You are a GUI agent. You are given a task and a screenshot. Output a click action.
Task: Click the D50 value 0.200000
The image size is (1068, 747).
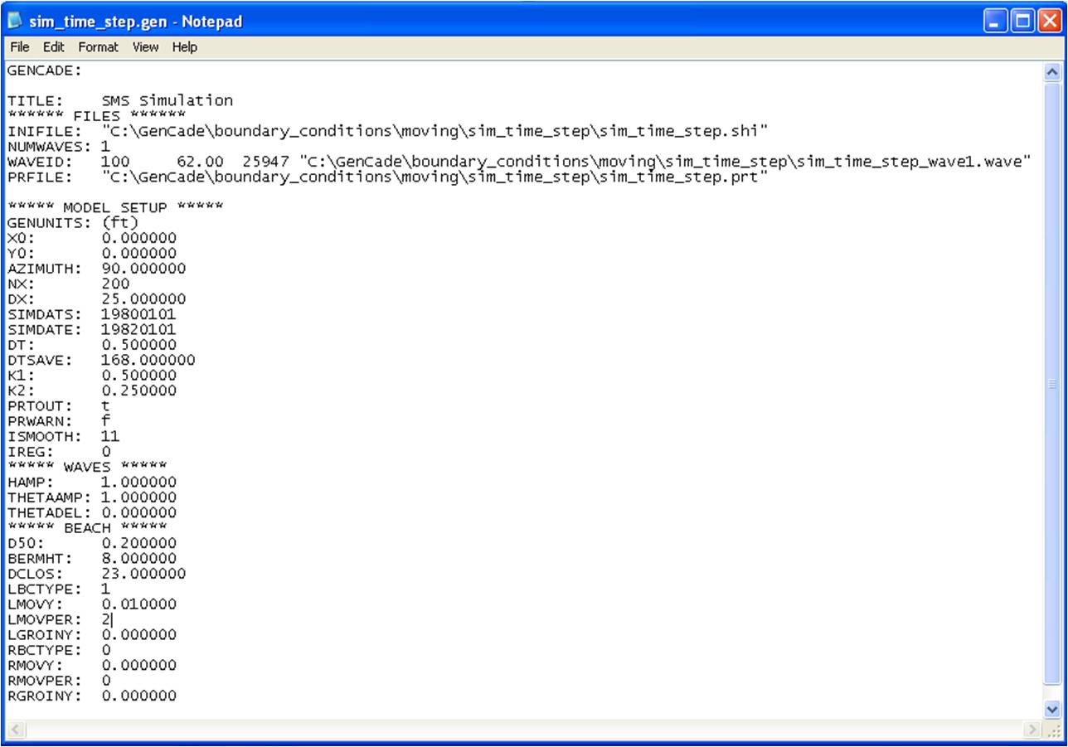(138, 543)
